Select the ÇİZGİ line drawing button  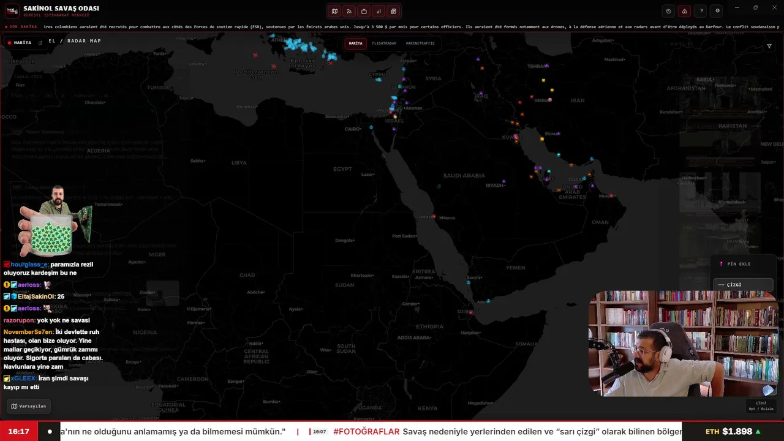coord(743,285)
